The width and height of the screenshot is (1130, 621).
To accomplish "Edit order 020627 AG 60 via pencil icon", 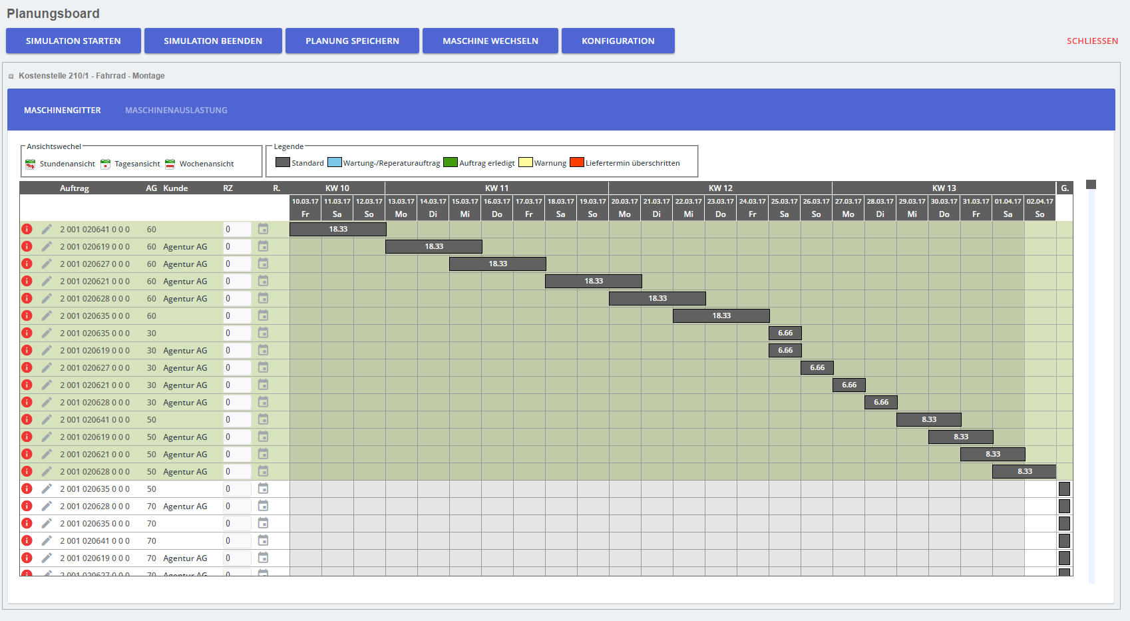I will [47, 264].
